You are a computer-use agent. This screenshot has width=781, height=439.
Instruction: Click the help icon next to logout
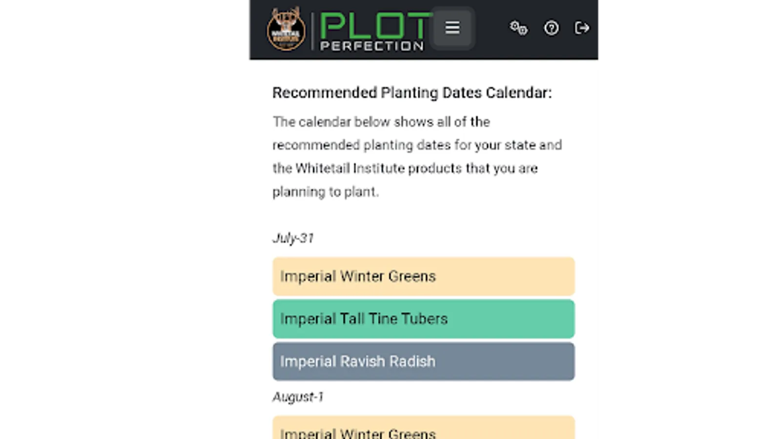click(551, 28)
